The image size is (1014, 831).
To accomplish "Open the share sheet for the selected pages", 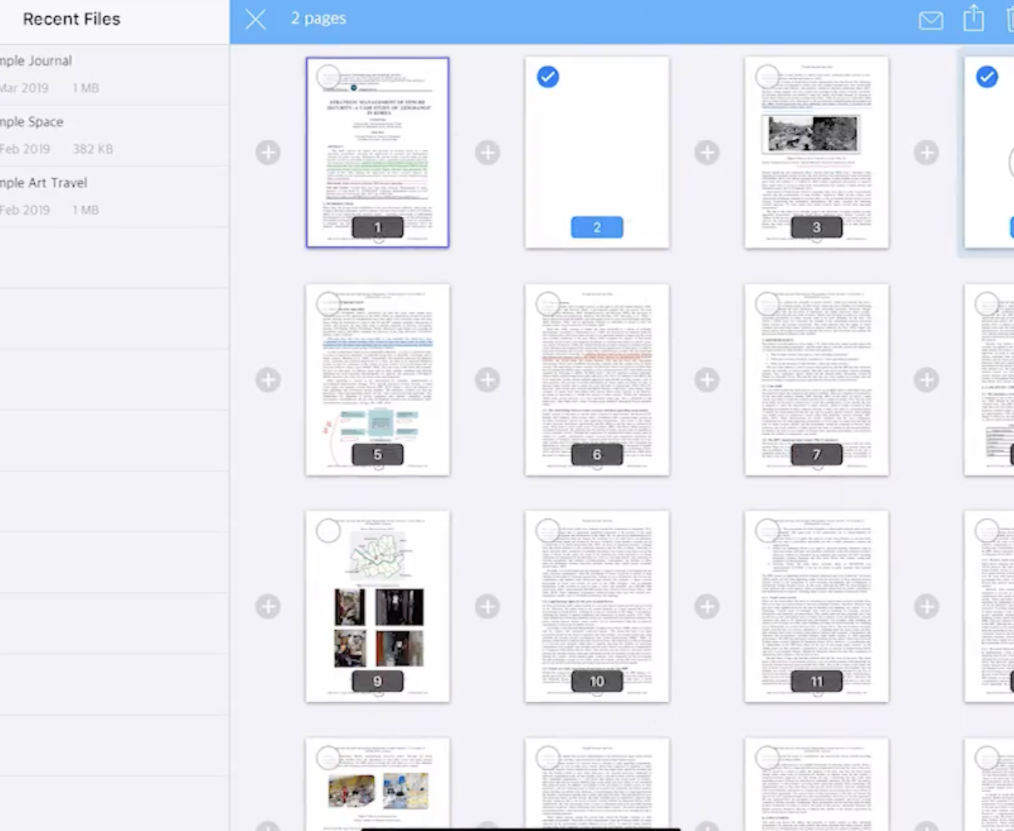I will pyautogui.click(x=973, y=18).
